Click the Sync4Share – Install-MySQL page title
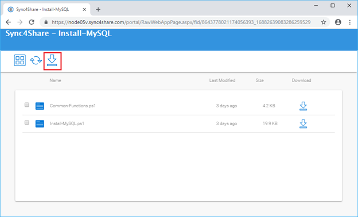This screenshot has width=358, height=217. tap(59, 33)
